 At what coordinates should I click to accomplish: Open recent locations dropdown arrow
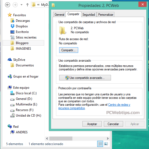click(x=22, y=5)
